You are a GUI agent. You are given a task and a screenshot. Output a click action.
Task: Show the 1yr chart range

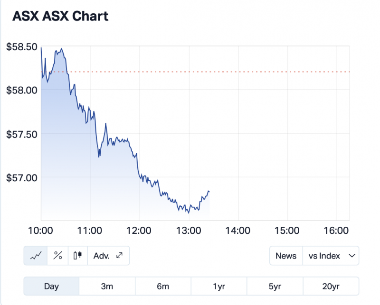219,286
